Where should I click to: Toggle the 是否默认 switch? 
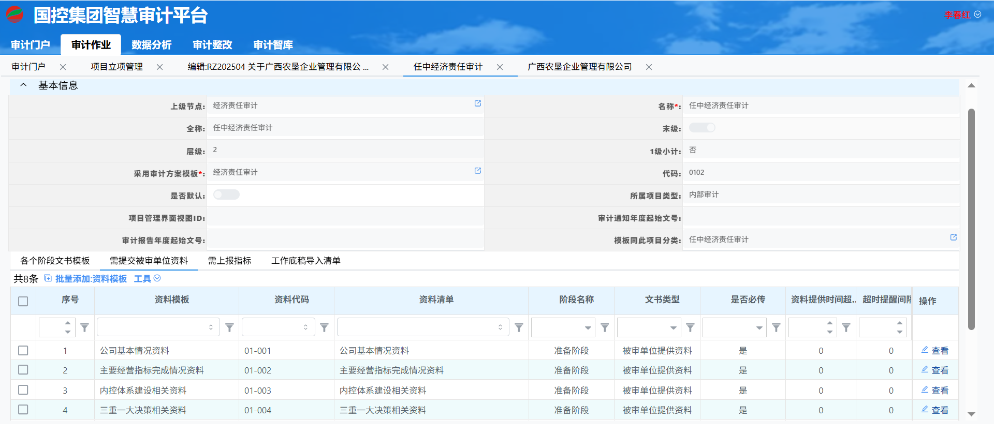[226, 194]
